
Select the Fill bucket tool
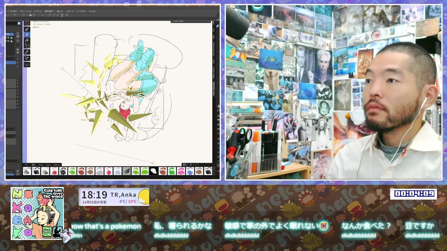[x=27, y=40]
